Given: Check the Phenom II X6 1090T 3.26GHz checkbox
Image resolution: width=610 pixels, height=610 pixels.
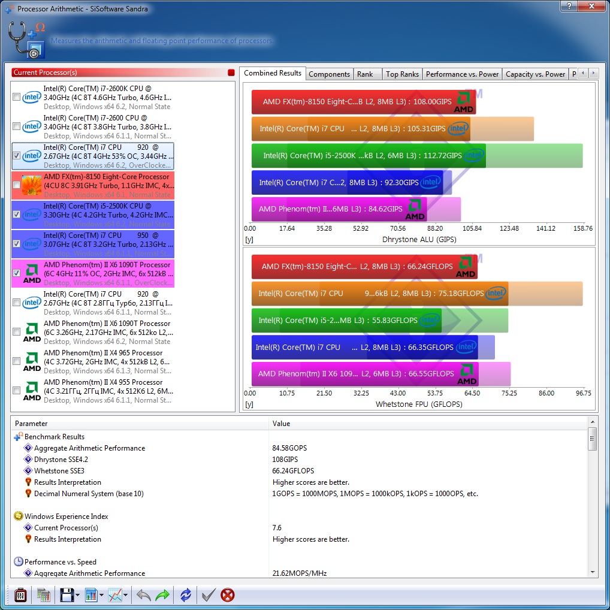Looking at the screenshot, I should [16, 332].
